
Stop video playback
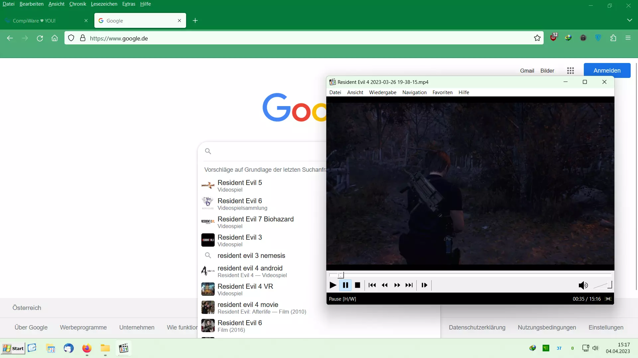click(x=358, y=285)
